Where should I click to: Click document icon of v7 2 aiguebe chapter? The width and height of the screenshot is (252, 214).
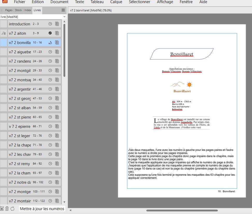tap(57, 52)
